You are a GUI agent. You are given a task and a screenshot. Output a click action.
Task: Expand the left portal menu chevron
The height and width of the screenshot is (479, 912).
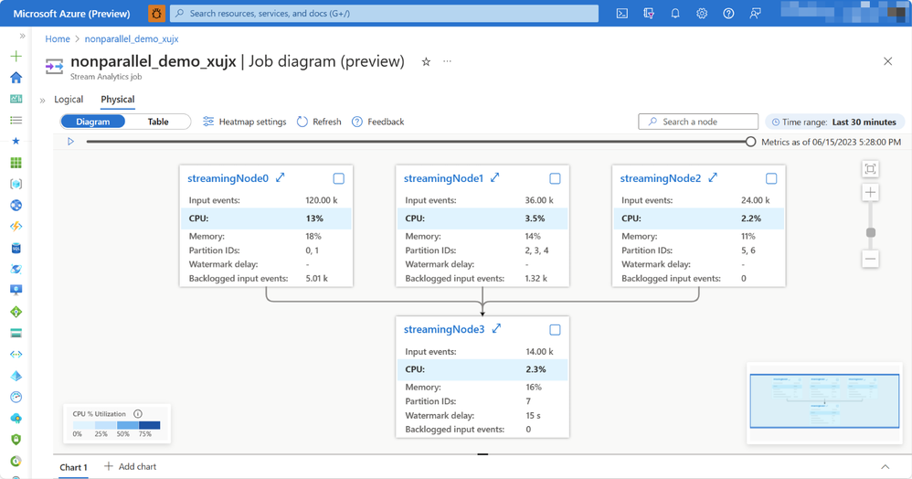point(22,37)
